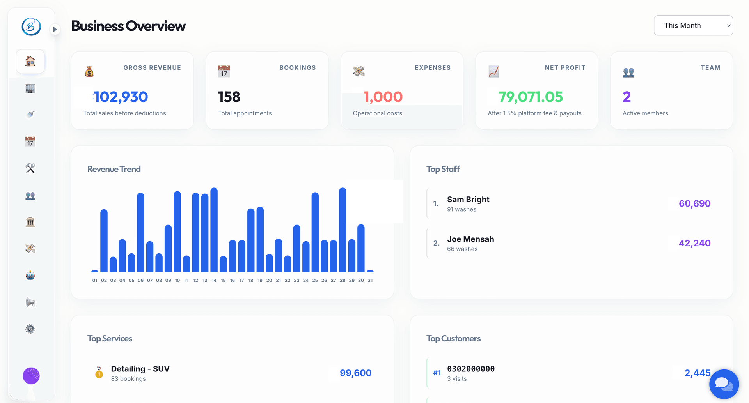Open the robot AI assistant icon
The width and height of the screenshot is (749, 403).
(30, 275)
